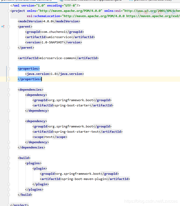Viewport: 180px width, 206px height.
Task: Fold at the closing build tag marker
Action: [9, 195]
